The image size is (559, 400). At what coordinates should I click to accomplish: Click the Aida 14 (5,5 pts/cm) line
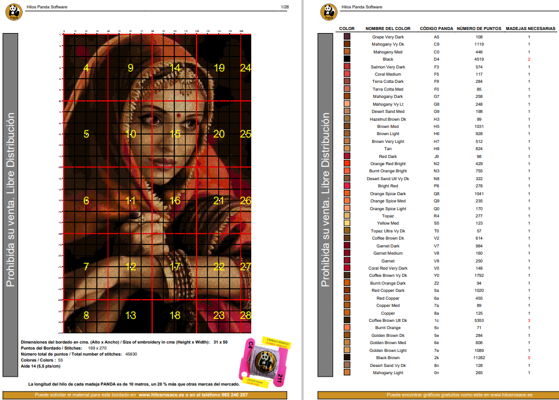click(40, 366)
